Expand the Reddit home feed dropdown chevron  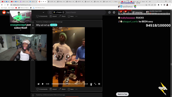(x=44, y=12)
